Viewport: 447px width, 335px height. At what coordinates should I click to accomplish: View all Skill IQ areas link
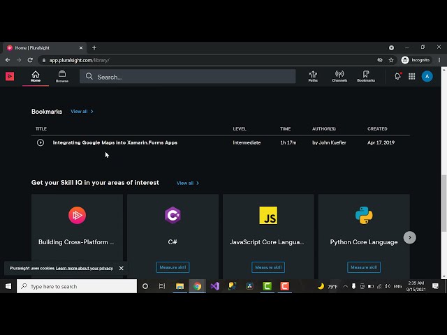pos(188,183)
